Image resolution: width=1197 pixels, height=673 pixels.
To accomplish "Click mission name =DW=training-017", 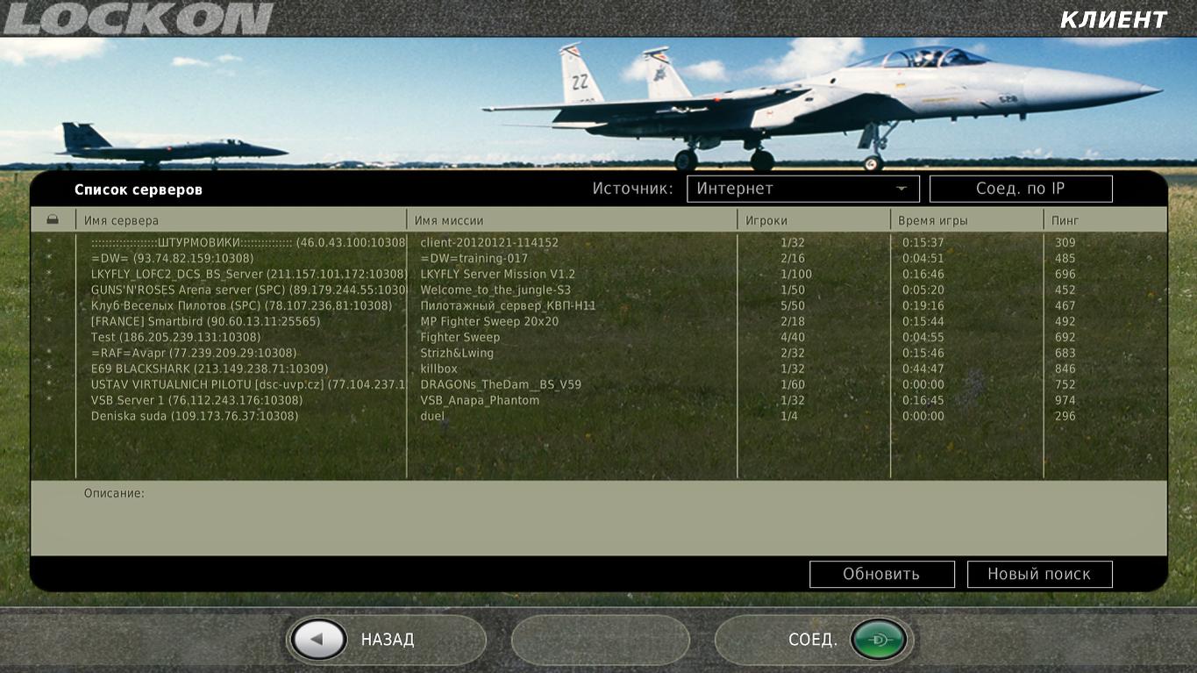I will 474,259.
